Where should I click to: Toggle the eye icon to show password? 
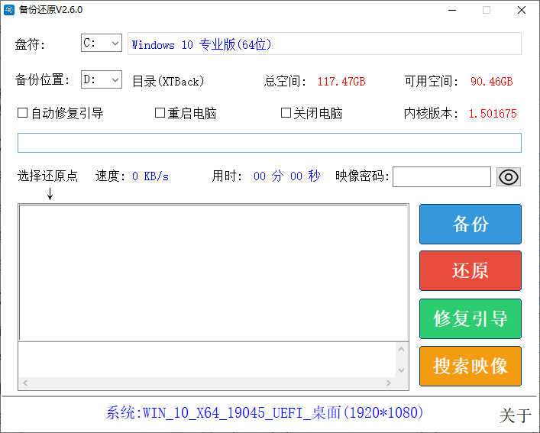pos(509,177)
